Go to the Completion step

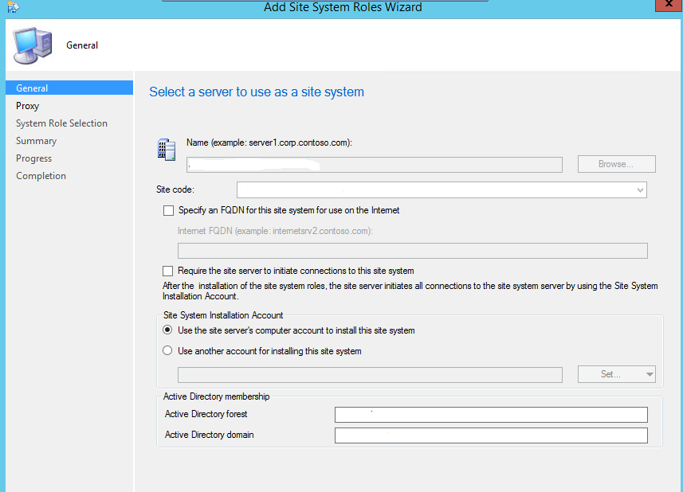tap(41, 175)
